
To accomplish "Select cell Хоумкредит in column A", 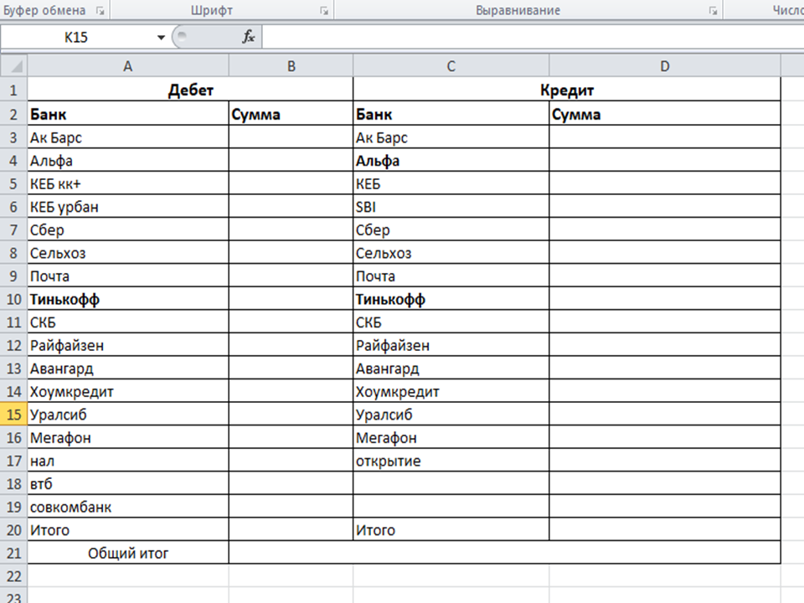I will point(127,391).
